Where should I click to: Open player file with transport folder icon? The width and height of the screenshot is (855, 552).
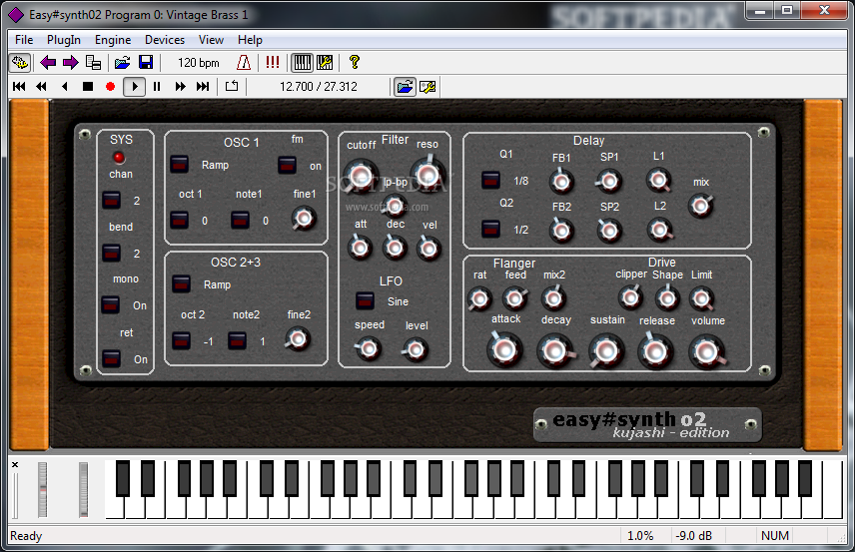[405, 87]
